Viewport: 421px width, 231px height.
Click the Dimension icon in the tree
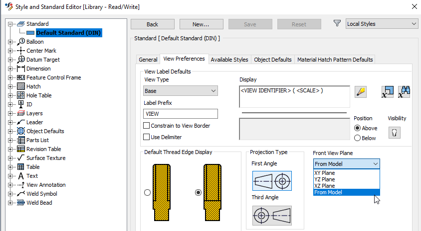(21, 69)
